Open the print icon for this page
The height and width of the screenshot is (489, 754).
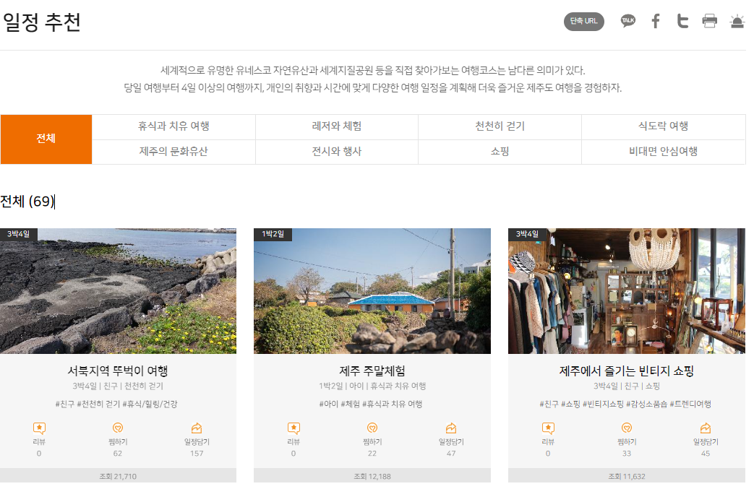pos(709,20)
